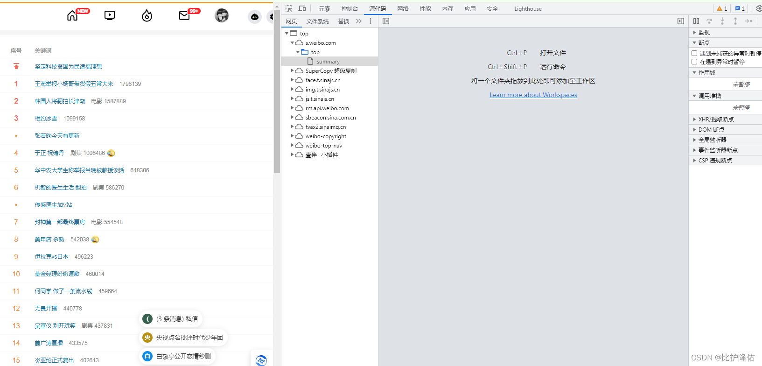This screenshot has height=366, width=762.
Task: Expand the SuperCopy 超级复制 node
Action: pos(293,70)
